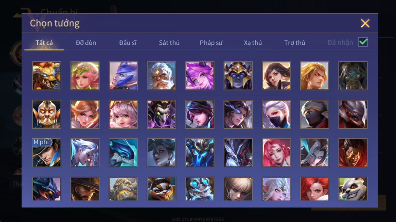This screenshot has width=396, height=222.
Task: Switch to the 'Trợ thủ' tab
Action: [295, 43]
